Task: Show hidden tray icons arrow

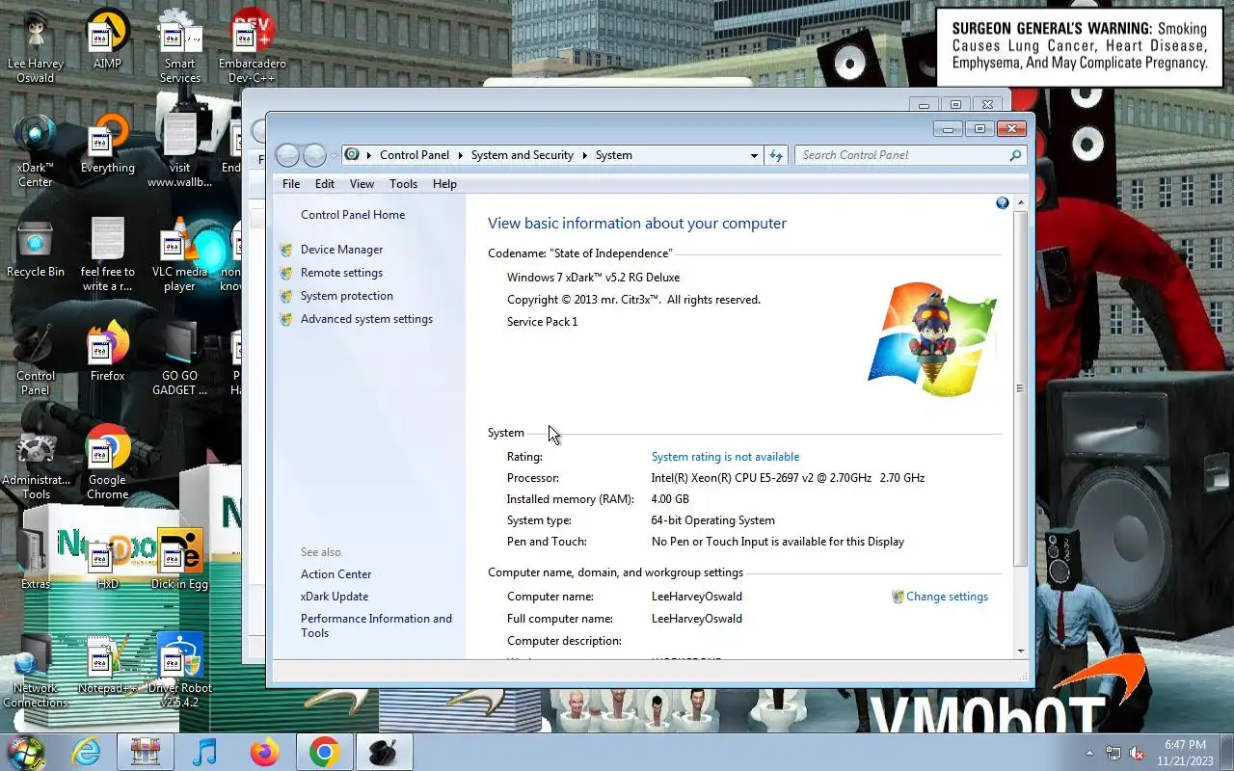Action: tap(1090, 753)
